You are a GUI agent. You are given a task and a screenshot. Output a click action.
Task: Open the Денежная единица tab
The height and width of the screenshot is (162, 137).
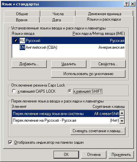104,14
